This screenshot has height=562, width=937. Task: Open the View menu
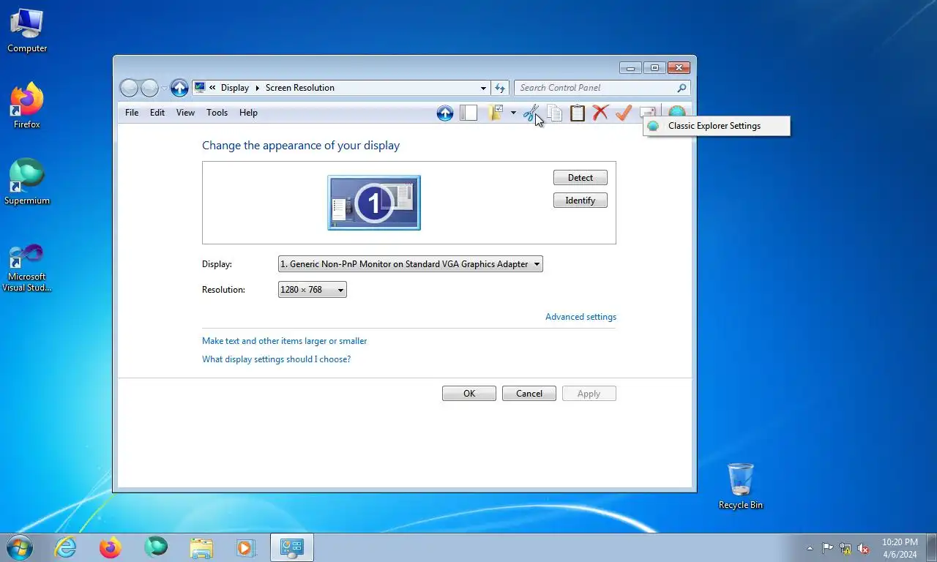(185, 113)
